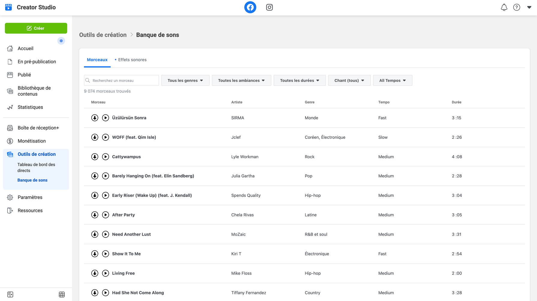Play WOFF (feat. Qim Isle)

105,137
